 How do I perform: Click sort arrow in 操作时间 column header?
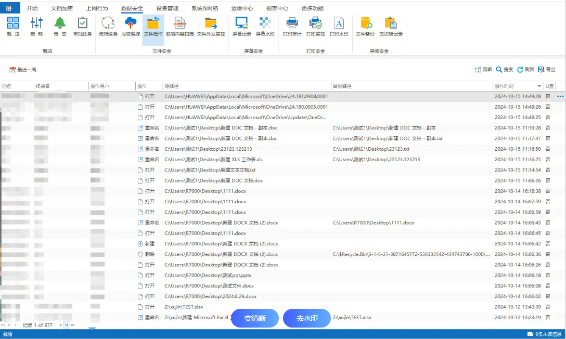tap(539, 86)
